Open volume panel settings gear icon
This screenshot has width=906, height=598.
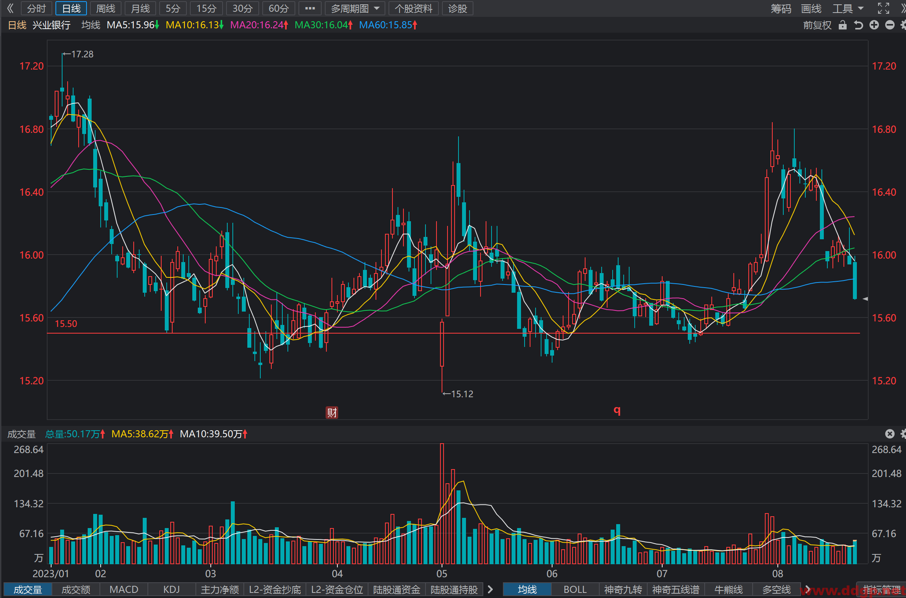pos(903,434)
